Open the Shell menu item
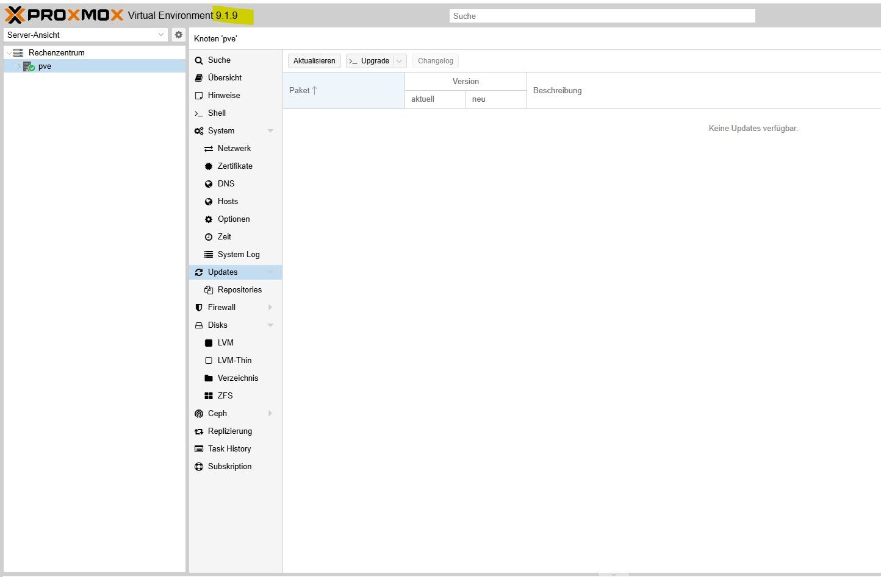The image size is (881, 577). (x=236, y=113)
